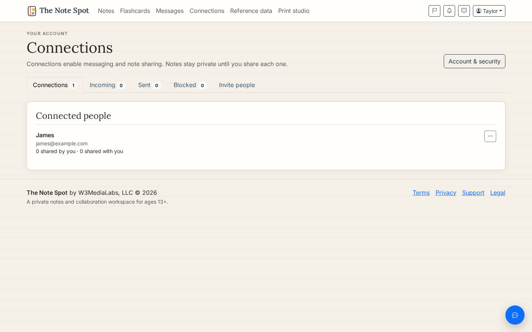Open the Invite people tab
532x332 pixels.
pyautogui.click(x=237, y=85)
